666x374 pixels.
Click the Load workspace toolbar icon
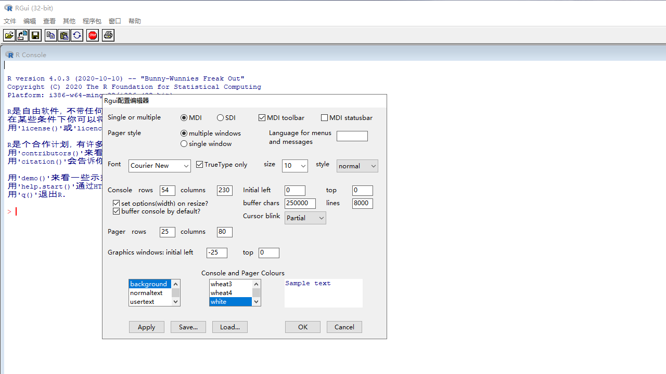22,35
